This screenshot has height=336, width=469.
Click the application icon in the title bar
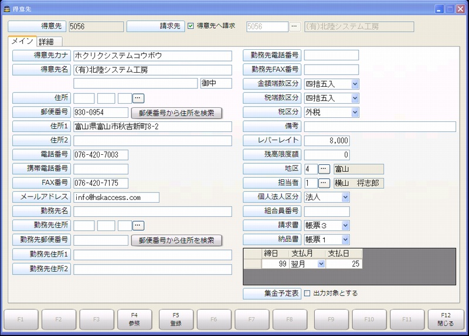(x=6, y=9)
